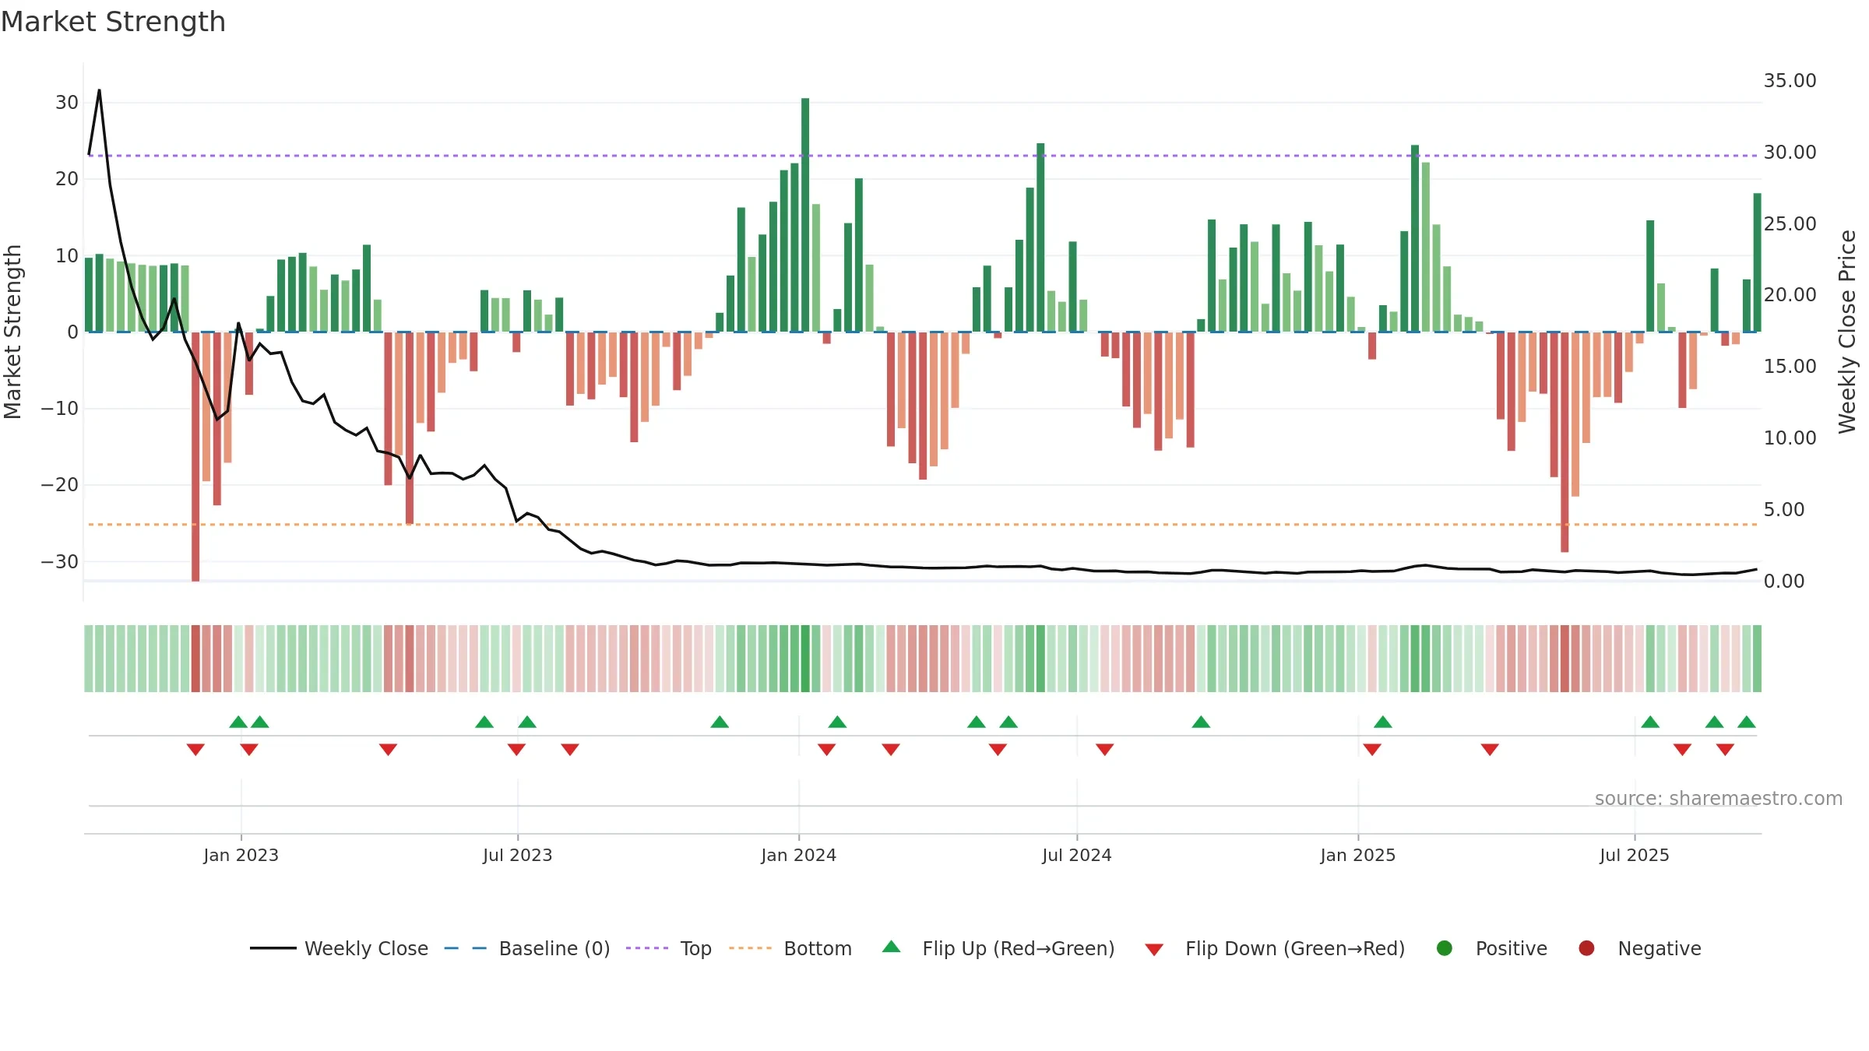Click the green Positive circle legend icon
Screen dimensions: 1869x1051
pyautogui.click(x=1445, y=948)
